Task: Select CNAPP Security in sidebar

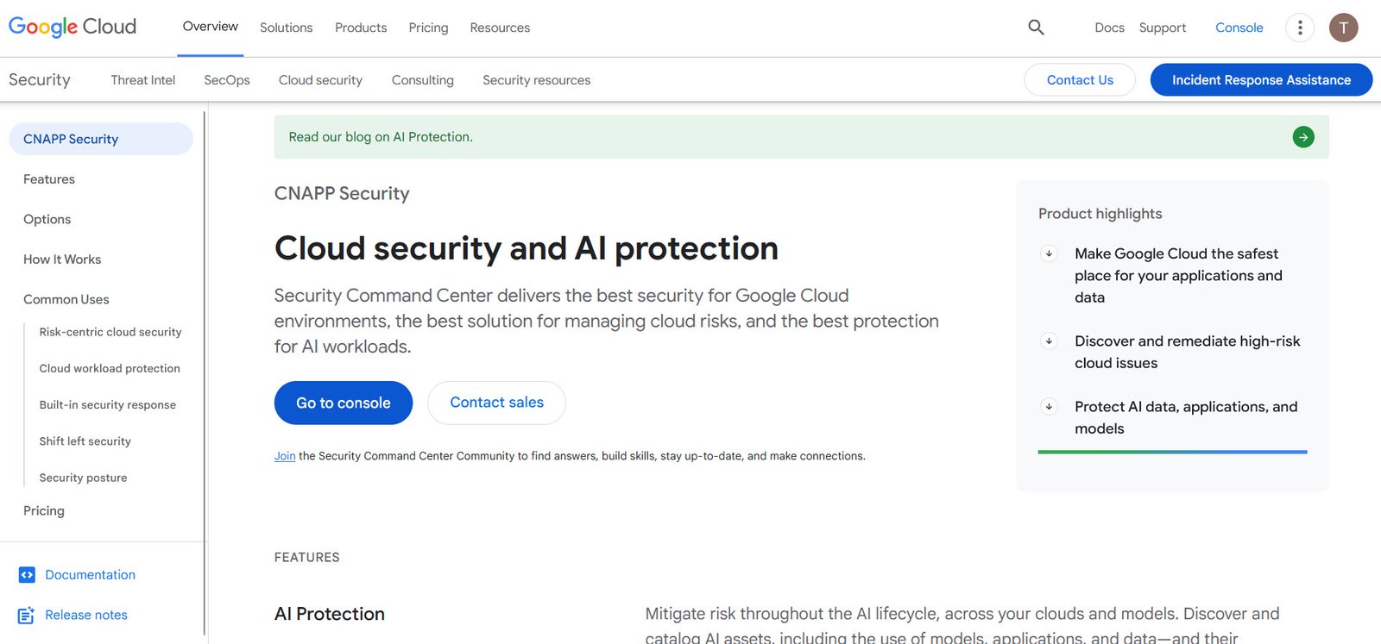Action: [101, 139]
